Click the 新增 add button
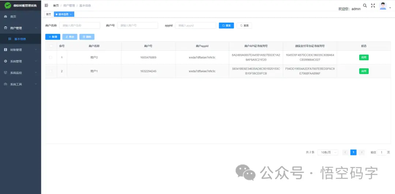395x194 pixels. [x=53, y=37]
